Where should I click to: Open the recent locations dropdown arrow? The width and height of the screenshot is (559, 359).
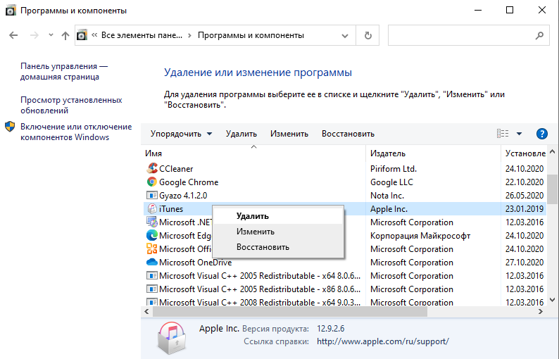(x=51, y=35)
